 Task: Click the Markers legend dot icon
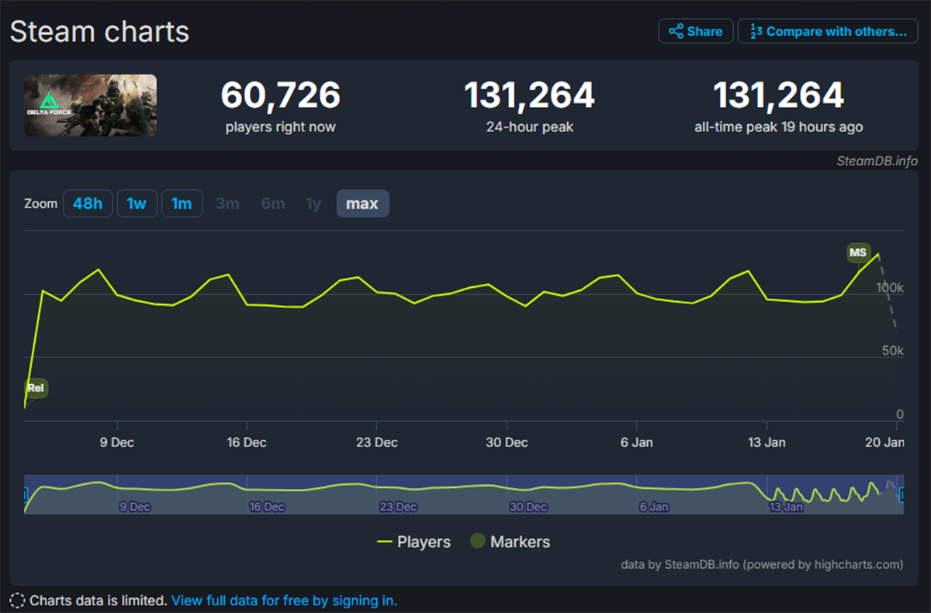coord(477,541)
